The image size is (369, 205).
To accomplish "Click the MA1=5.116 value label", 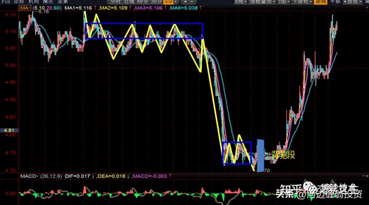I will click(x=78, y=8).
